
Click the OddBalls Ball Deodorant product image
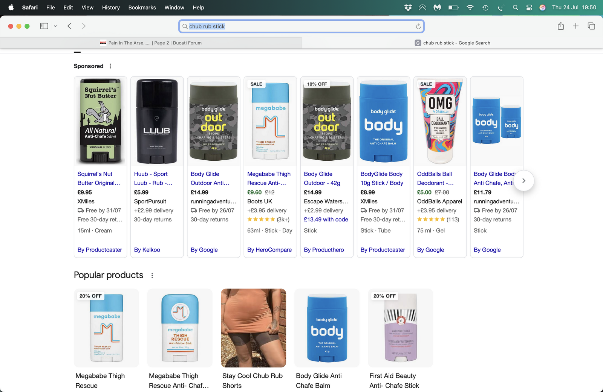point(440,121)
